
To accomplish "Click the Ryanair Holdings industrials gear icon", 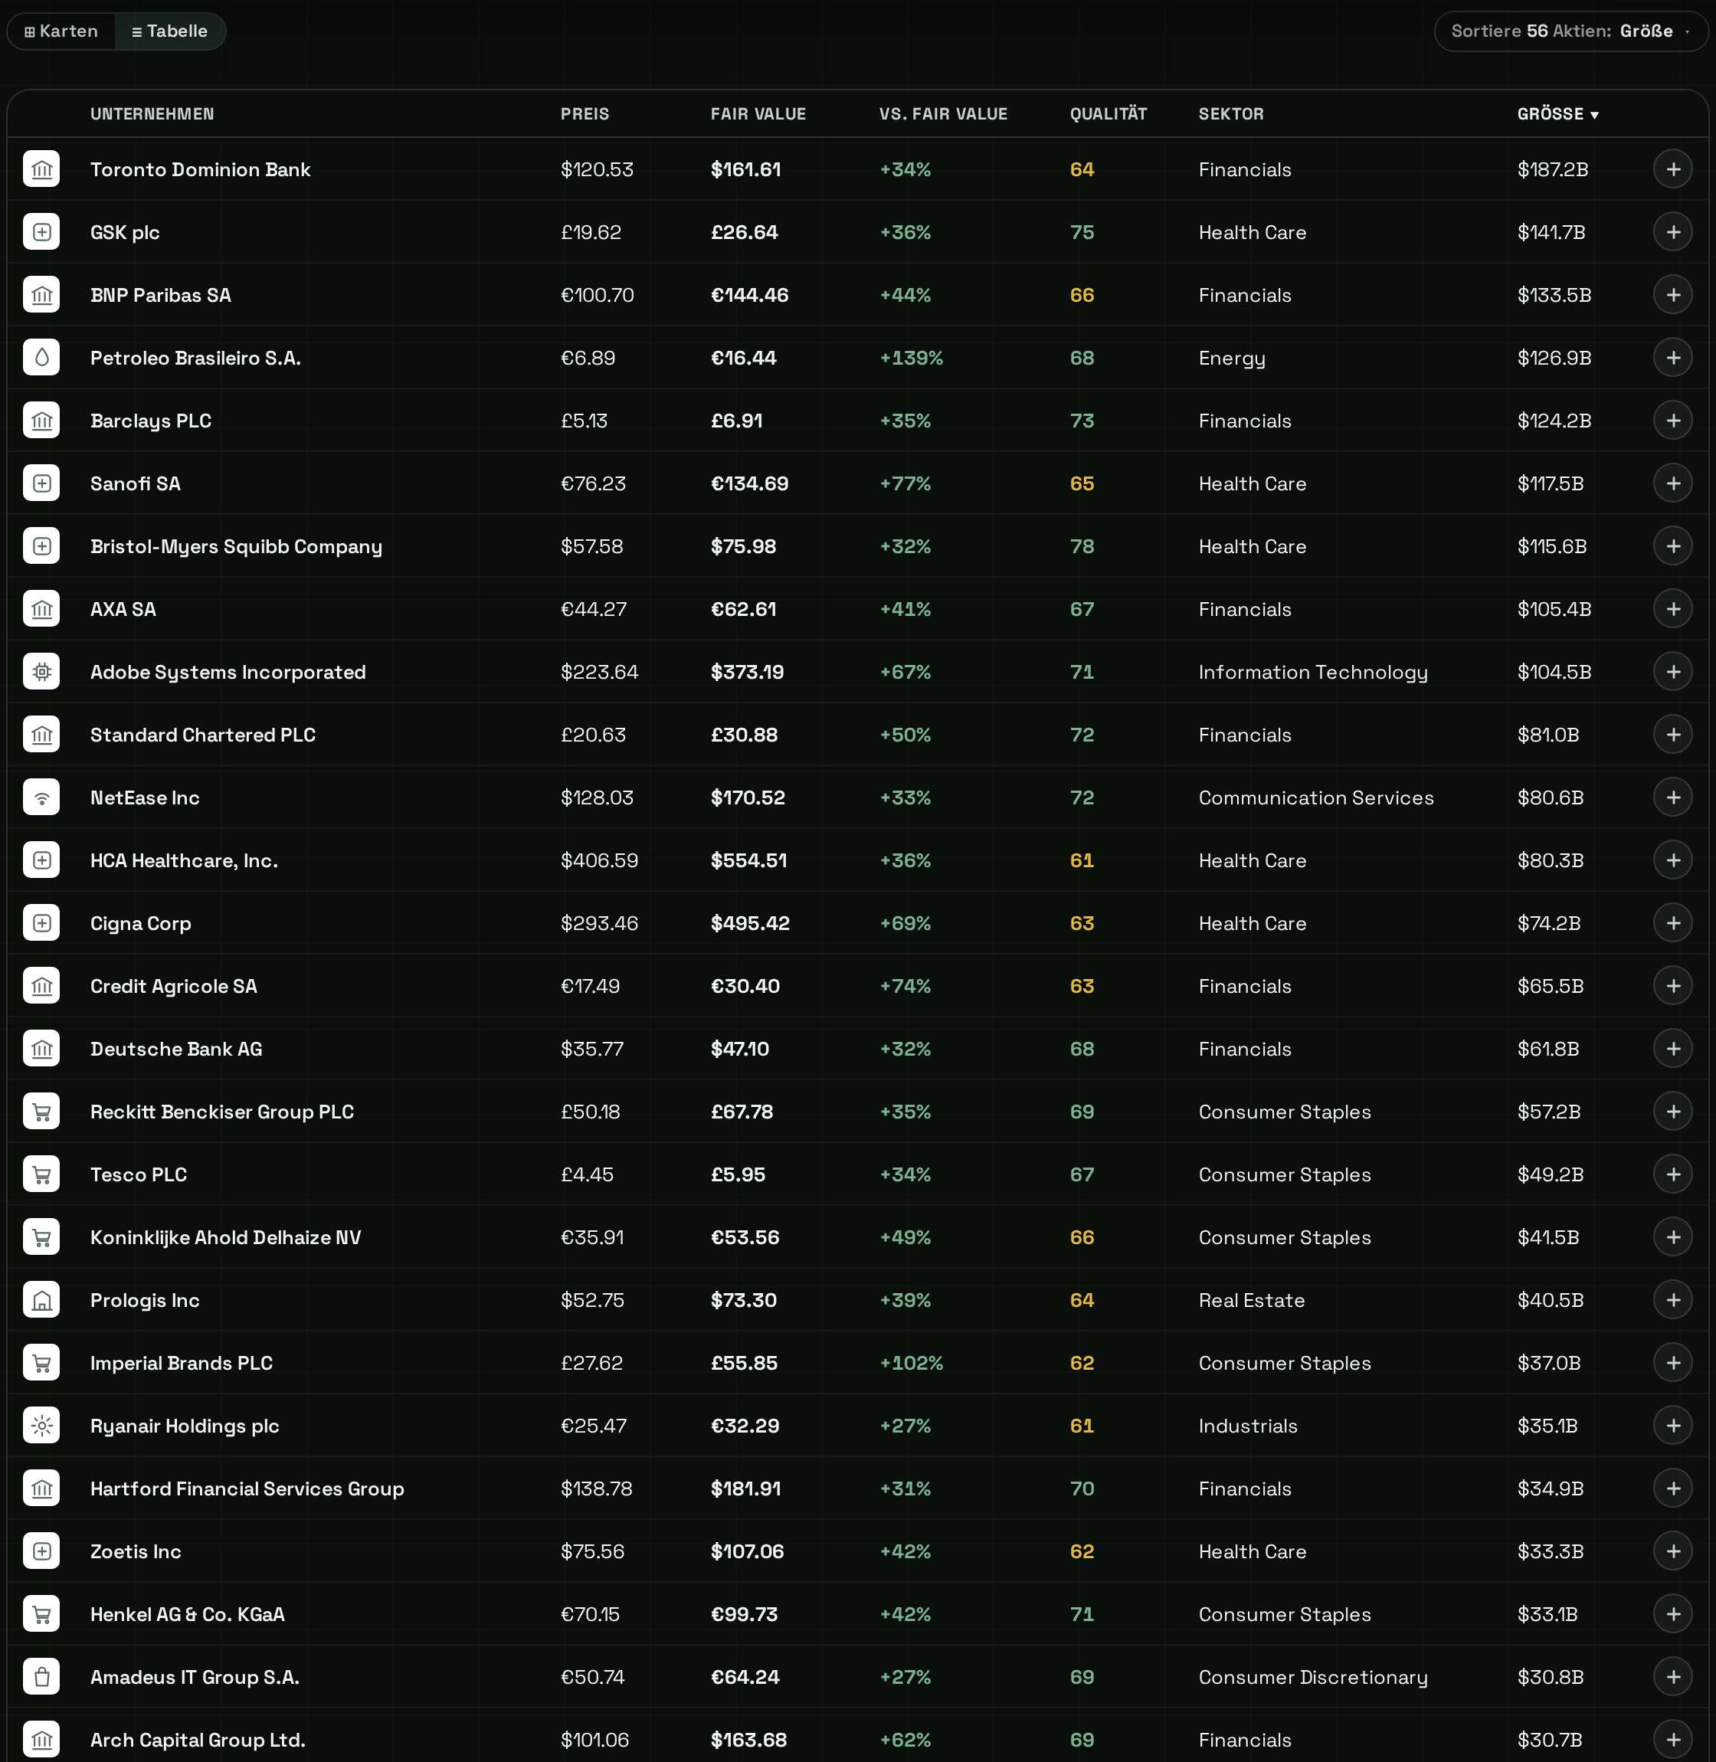I will [41, 1426].
